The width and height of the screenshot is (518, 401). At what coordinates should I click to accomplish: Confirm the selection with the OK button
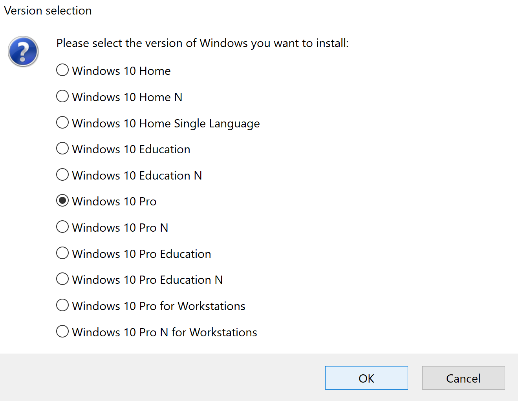pyautogui.click(x=366, y=378)
